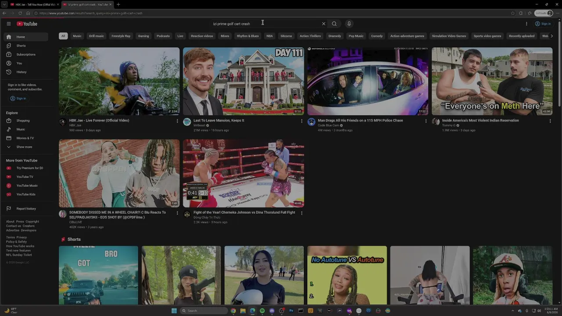The image size is (562, 316).
Task: Open Music under Explore
Action: click(26, 129)
